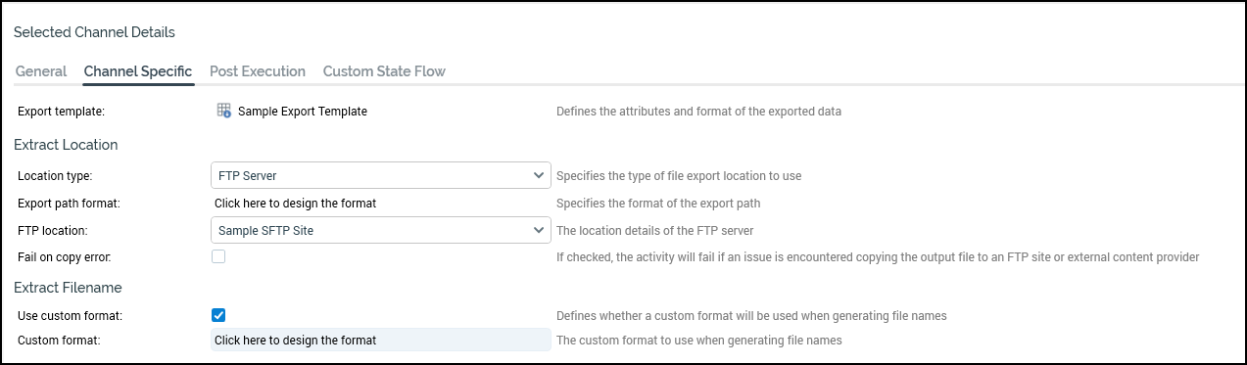Click the Export path format design field
Viewport: 1247px width, 365px height.
point(380,204)
